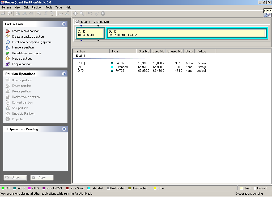Screen dimensions: 272x197
Task: Click the Used MB column header
Action: [x=158, y=51]
